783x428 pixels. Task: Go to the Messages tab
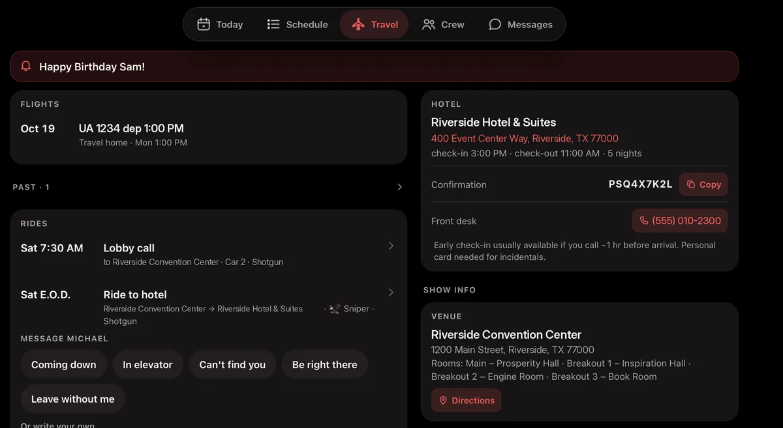pyautogui.click(x=520, y=25)
